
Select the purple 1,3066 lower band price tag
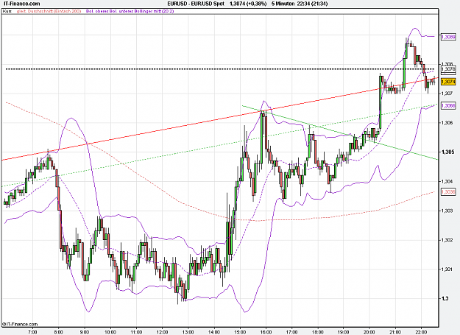[x=448, y=105]
